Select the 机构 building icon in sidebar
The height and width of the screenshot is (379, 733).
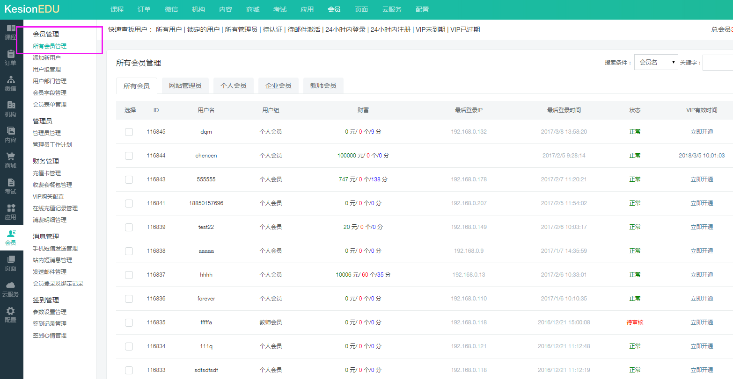11,106
